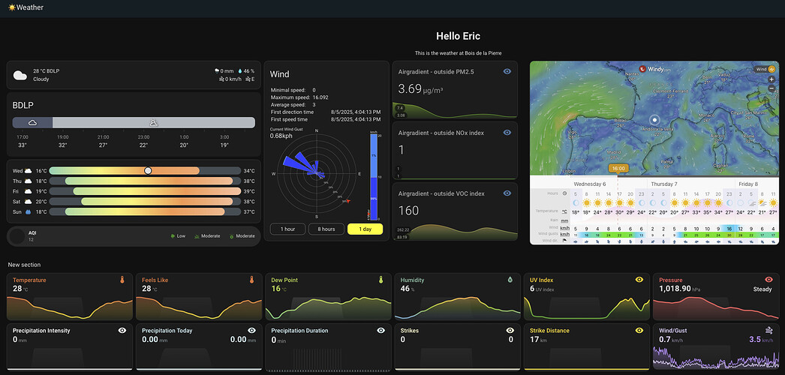Toggle the eye icon on Precipitation Today card

tap(251, 331)
